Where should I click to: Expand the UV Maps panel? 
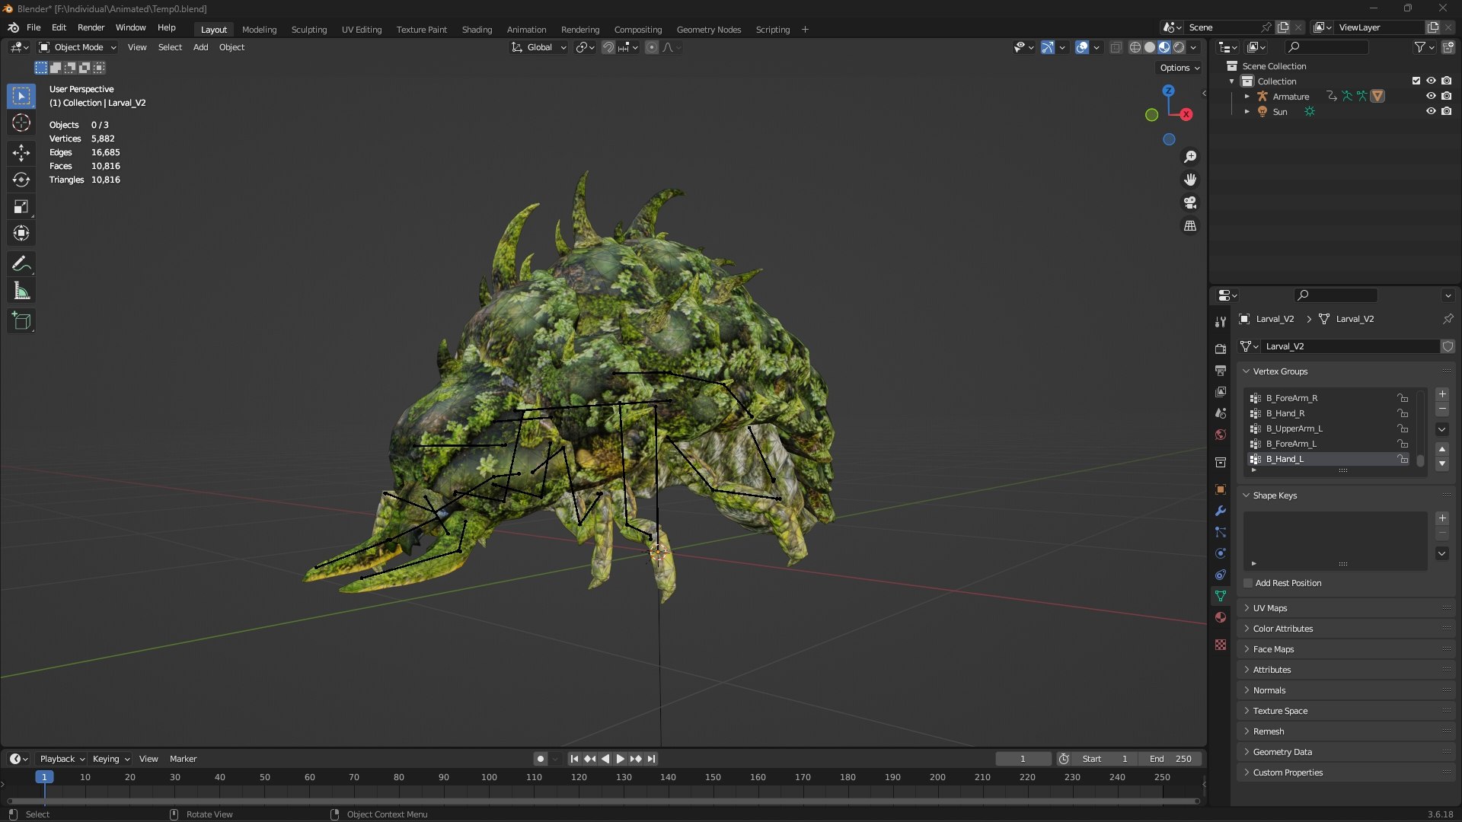(1346, 608)
